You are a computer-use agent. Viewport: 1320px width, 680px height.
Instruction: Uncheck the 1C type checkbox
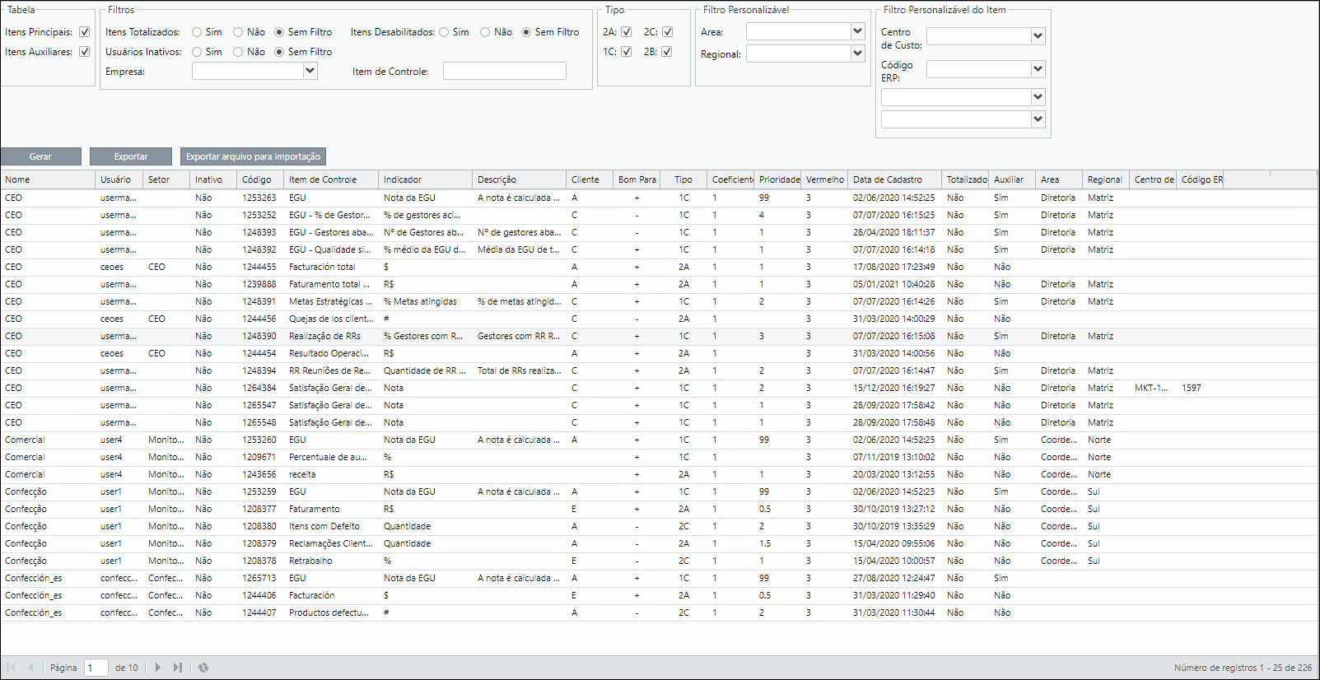click(x=627, y=52)
